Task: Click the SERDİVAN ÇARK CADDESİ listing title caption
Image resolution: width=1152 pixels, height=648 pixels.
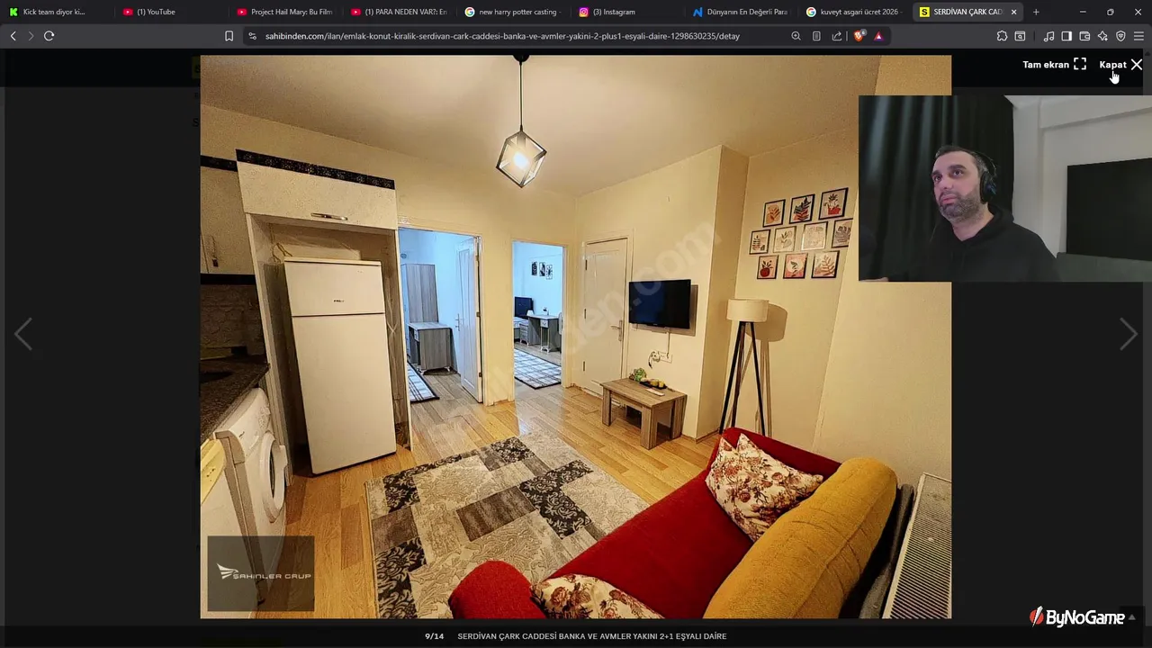Action: click(x=592, y=636)
